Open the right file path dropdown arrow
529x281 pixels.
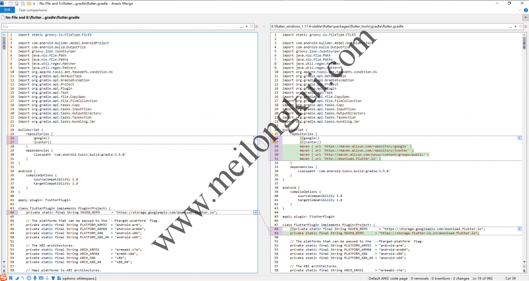[x=516, y=26]
